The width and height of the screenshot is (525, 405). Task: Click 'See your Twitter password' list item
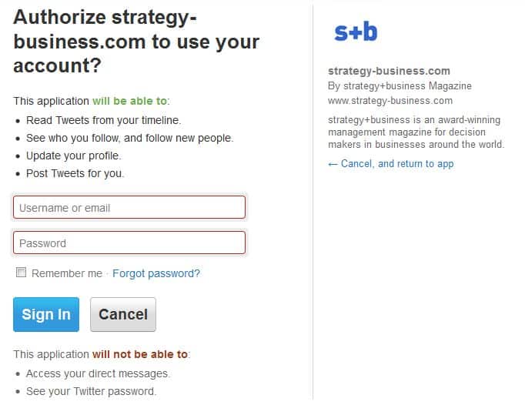coord(91,391)
